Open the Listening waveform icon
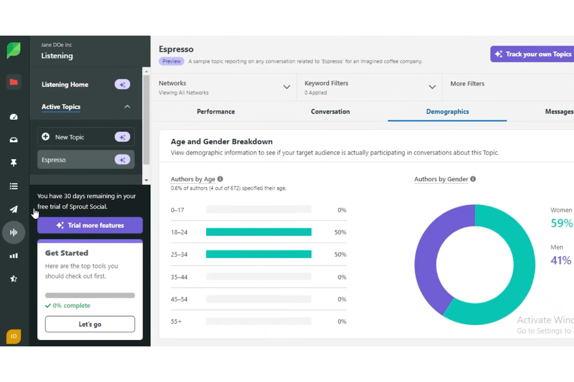Screen dimensions: 574x382 pyautogui.click(x=14, y=232)
